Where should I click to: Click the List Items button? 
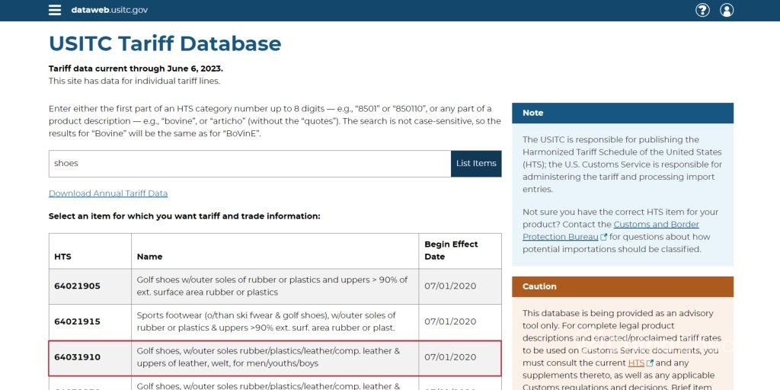tap(476, 164)
